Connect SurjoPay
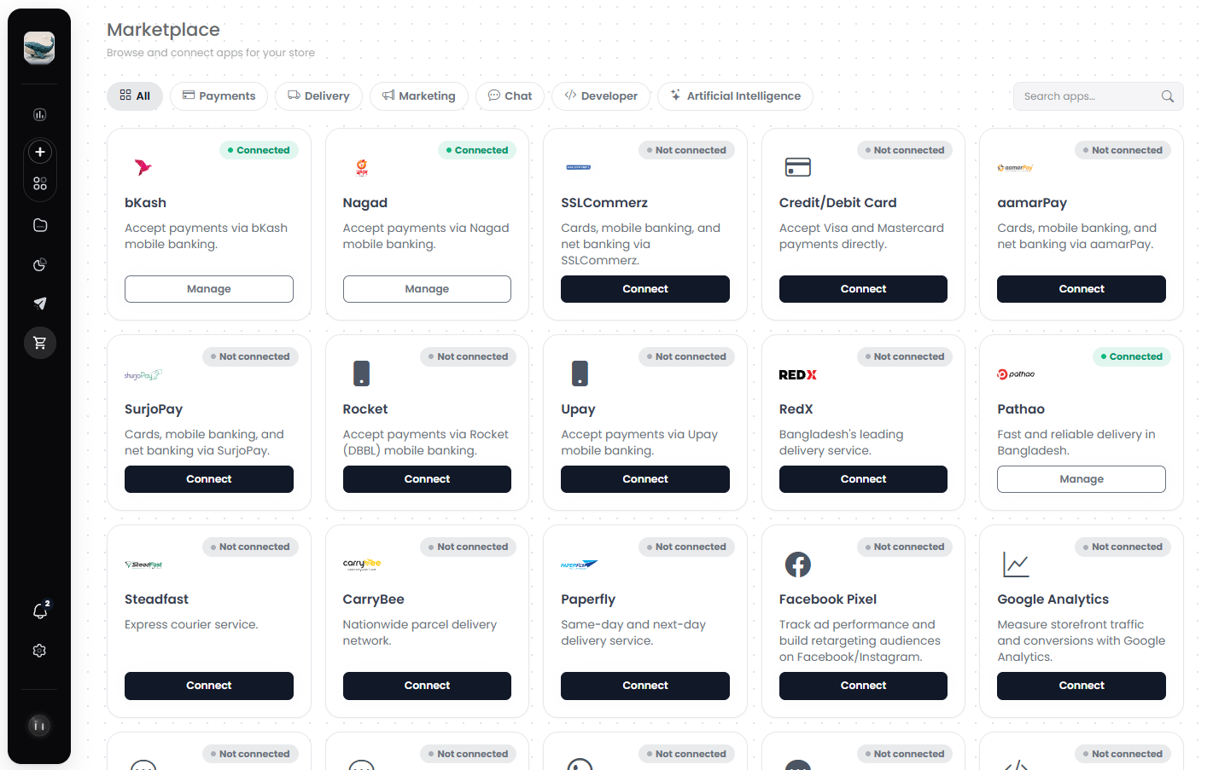 pos(209,479)
